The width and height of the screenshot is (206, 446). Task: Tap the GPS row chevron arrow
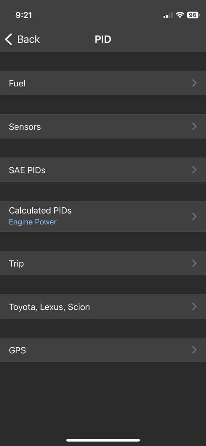[194, 350]
